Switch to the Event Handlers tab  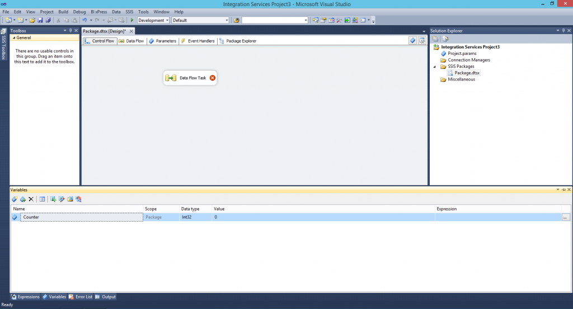pos(198,41)
